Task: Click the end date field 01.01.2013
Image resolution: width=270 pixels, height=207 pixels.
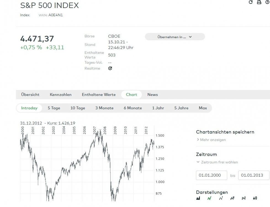Action: pos(254,175)
